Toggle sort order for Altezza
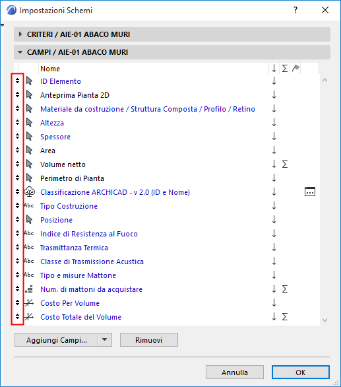This screenshot has height=387, width=341. tap(274, 122)
